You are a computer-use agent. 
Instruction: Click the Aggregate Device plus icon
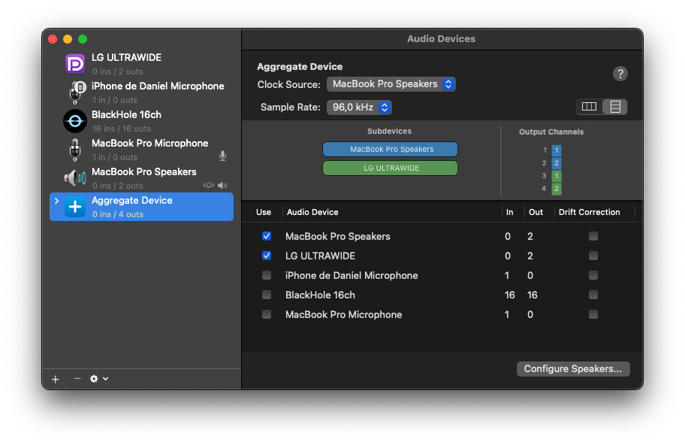pyautogui.click(x=75, y=207)
